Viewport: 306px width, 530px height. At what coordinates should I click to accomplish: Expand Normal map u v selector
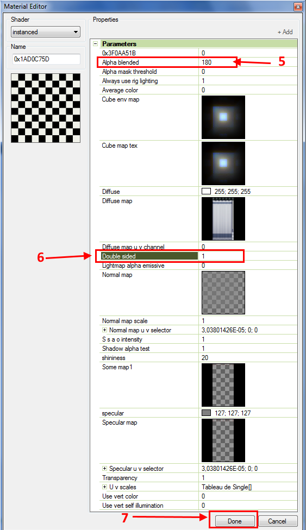point(104,330)
